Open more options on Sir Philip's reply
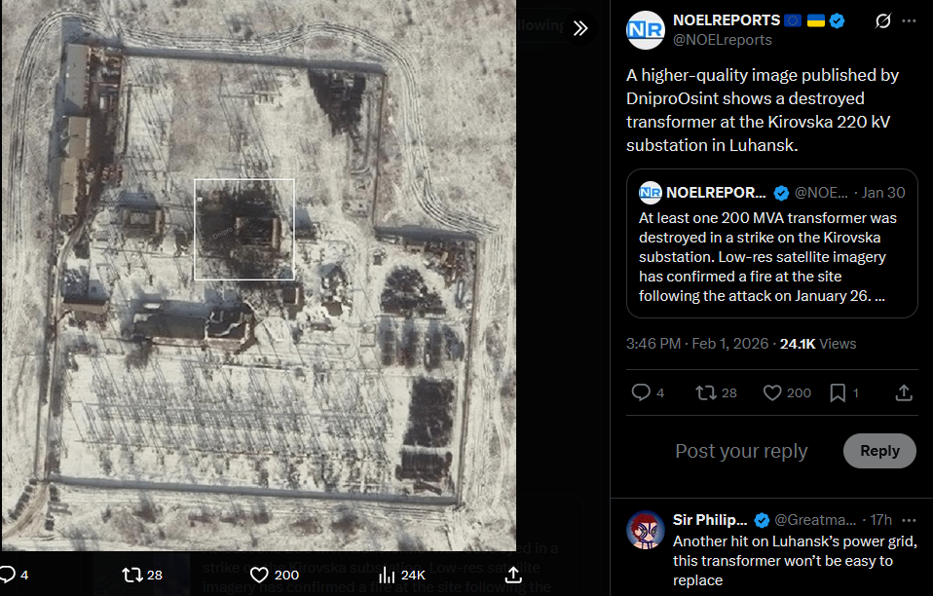 tap(909, 520)
